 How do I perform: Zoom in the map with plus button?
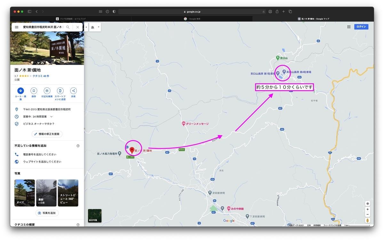(x=368, y=209)
